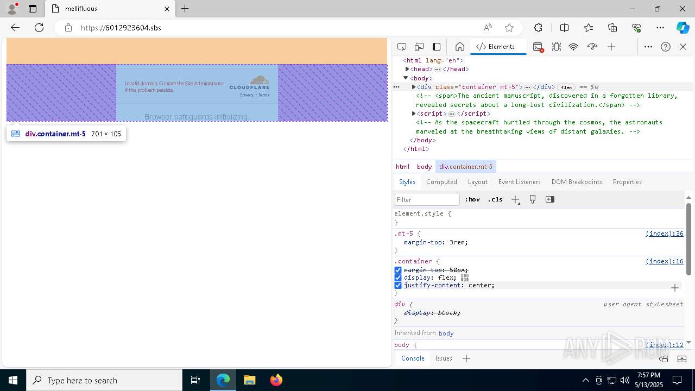This screenshot has width=695, height=391.
Task: Jump to the inherited body link
Action: click(x=446, y=333)
